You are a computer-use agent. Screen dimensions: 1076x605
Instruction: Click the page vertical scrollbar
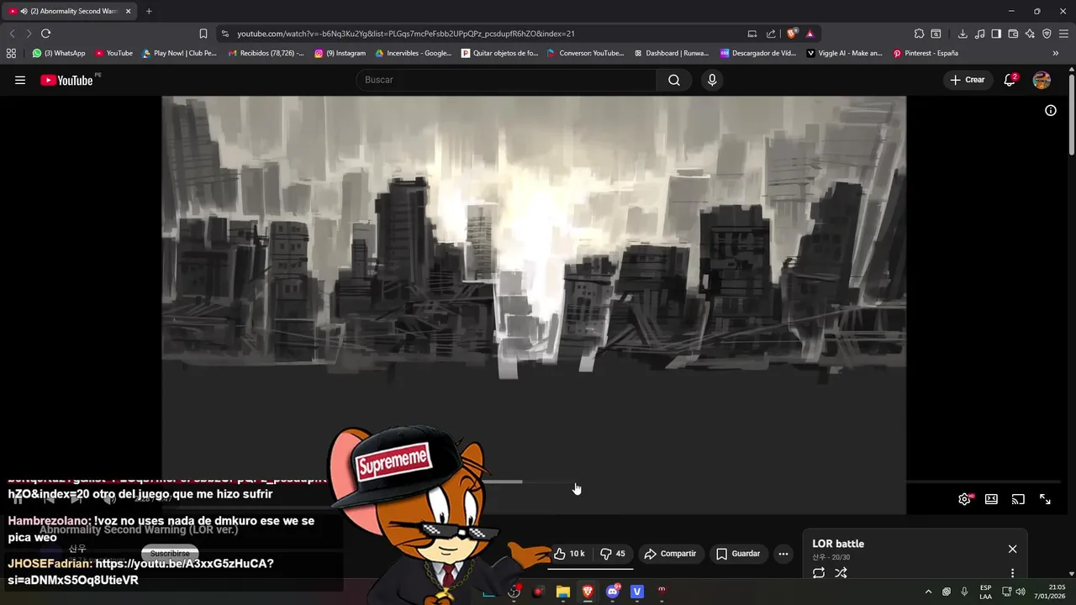1072,113
